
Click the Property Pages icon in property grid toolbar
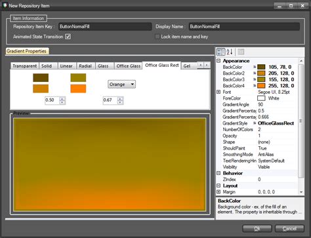click(x=241, y=52)
